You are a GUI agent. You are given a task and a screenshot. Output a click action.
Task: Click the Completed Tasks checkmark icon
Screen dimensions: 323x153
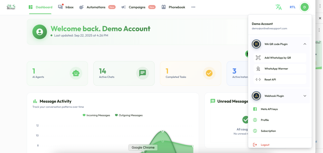209,73
